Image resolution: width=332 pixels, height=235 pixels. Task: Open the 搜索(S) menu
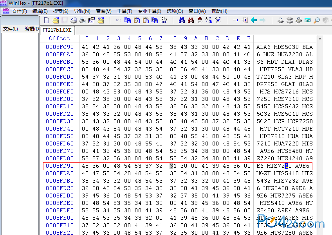pos(61,11)
